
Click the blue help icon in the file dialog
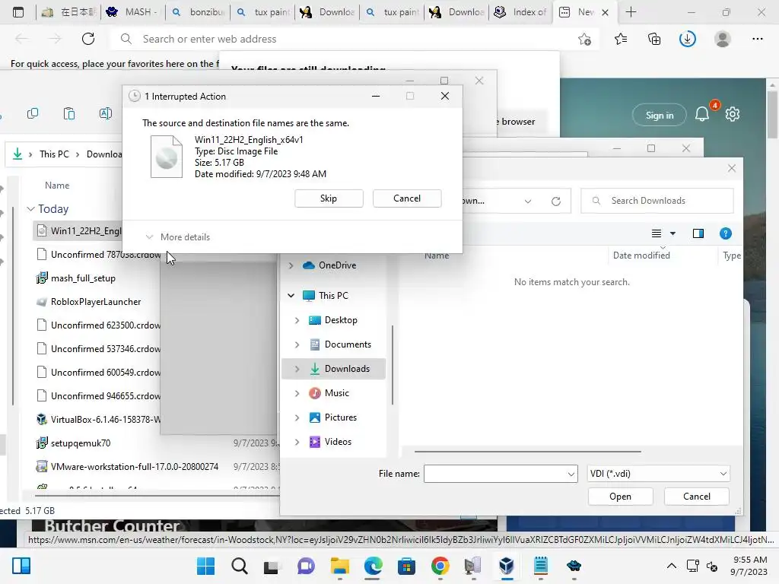pos(725,233)
